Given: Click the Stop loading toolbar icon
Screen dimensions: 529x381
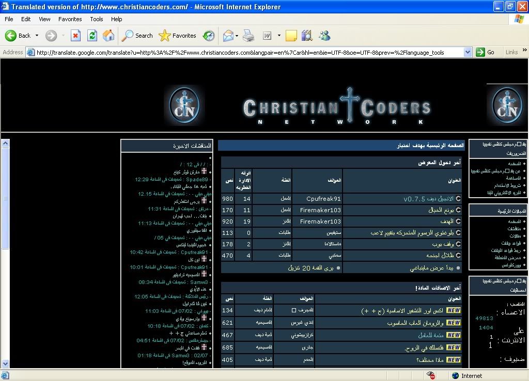Looking at the screenshot, I should [76, 36].
